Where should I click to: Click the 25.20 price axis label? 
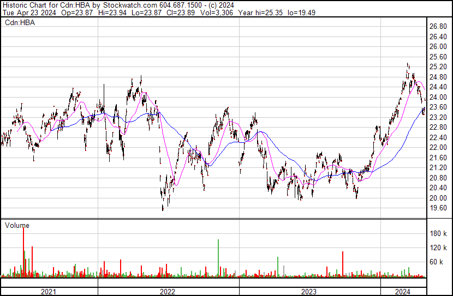pos(438,67)
